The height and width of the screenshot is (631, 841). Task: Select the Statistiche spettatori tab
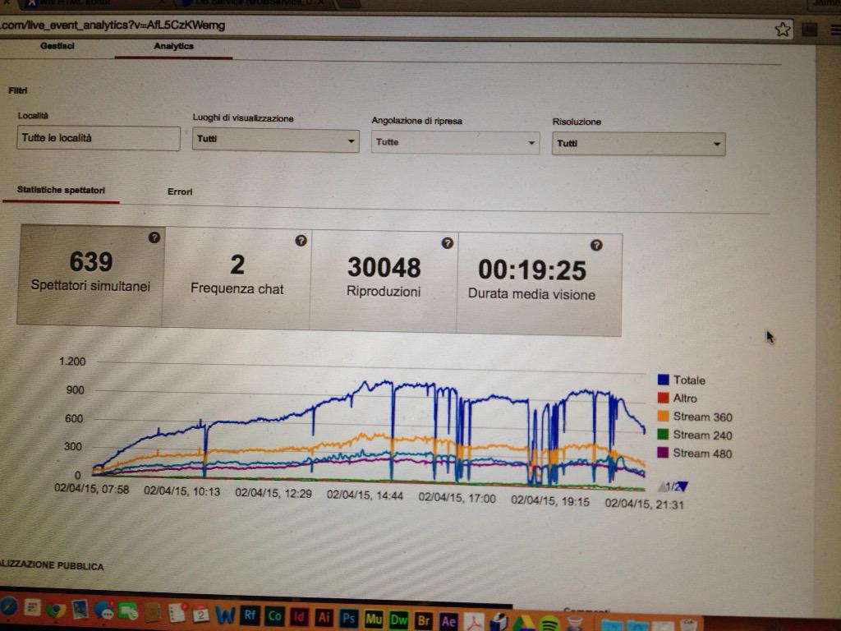(x=61, y=191)
